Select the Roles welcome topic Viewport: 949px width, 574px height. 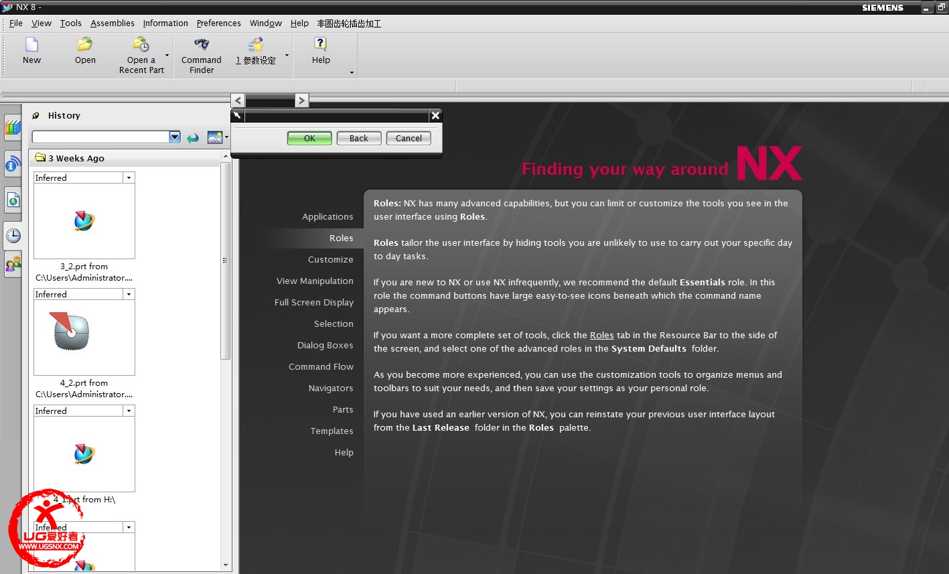coord(341,238)
